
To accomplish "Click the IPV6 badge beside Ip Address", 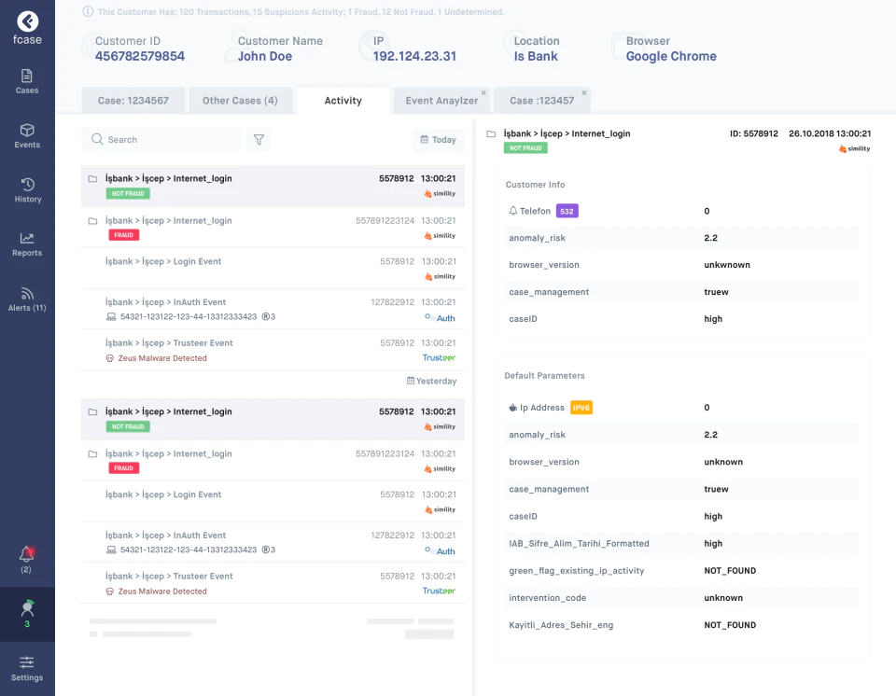I will pyautogui.click(x=581, y=408).
